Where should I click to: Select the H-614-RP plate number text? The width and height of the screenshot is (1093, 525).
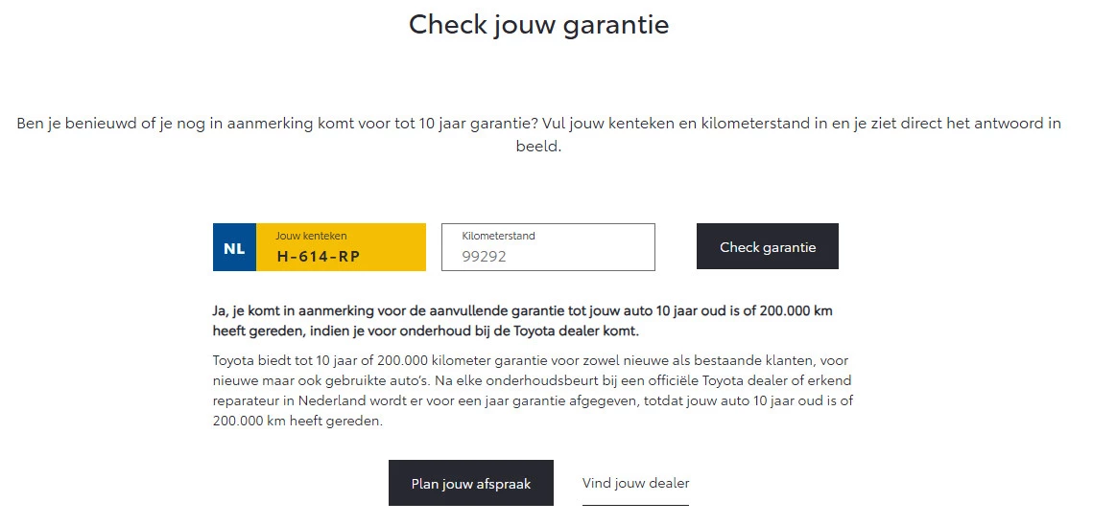point(318,256)
